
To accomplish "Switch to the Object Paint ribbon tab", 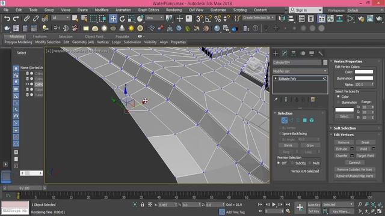I will (x=94, y=36).
